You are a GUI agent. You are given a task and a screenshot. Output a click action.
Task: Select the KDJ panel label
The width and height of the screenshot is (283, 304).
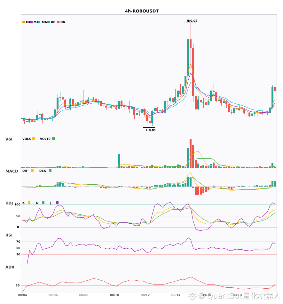pos(9,203)
